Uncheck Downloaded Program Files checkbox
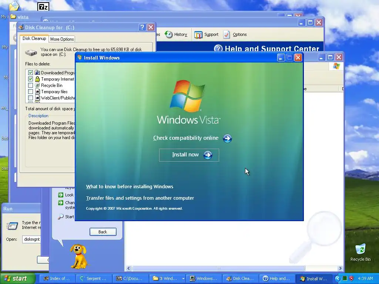Screen dimensions: 379x284 click(30, 73)
